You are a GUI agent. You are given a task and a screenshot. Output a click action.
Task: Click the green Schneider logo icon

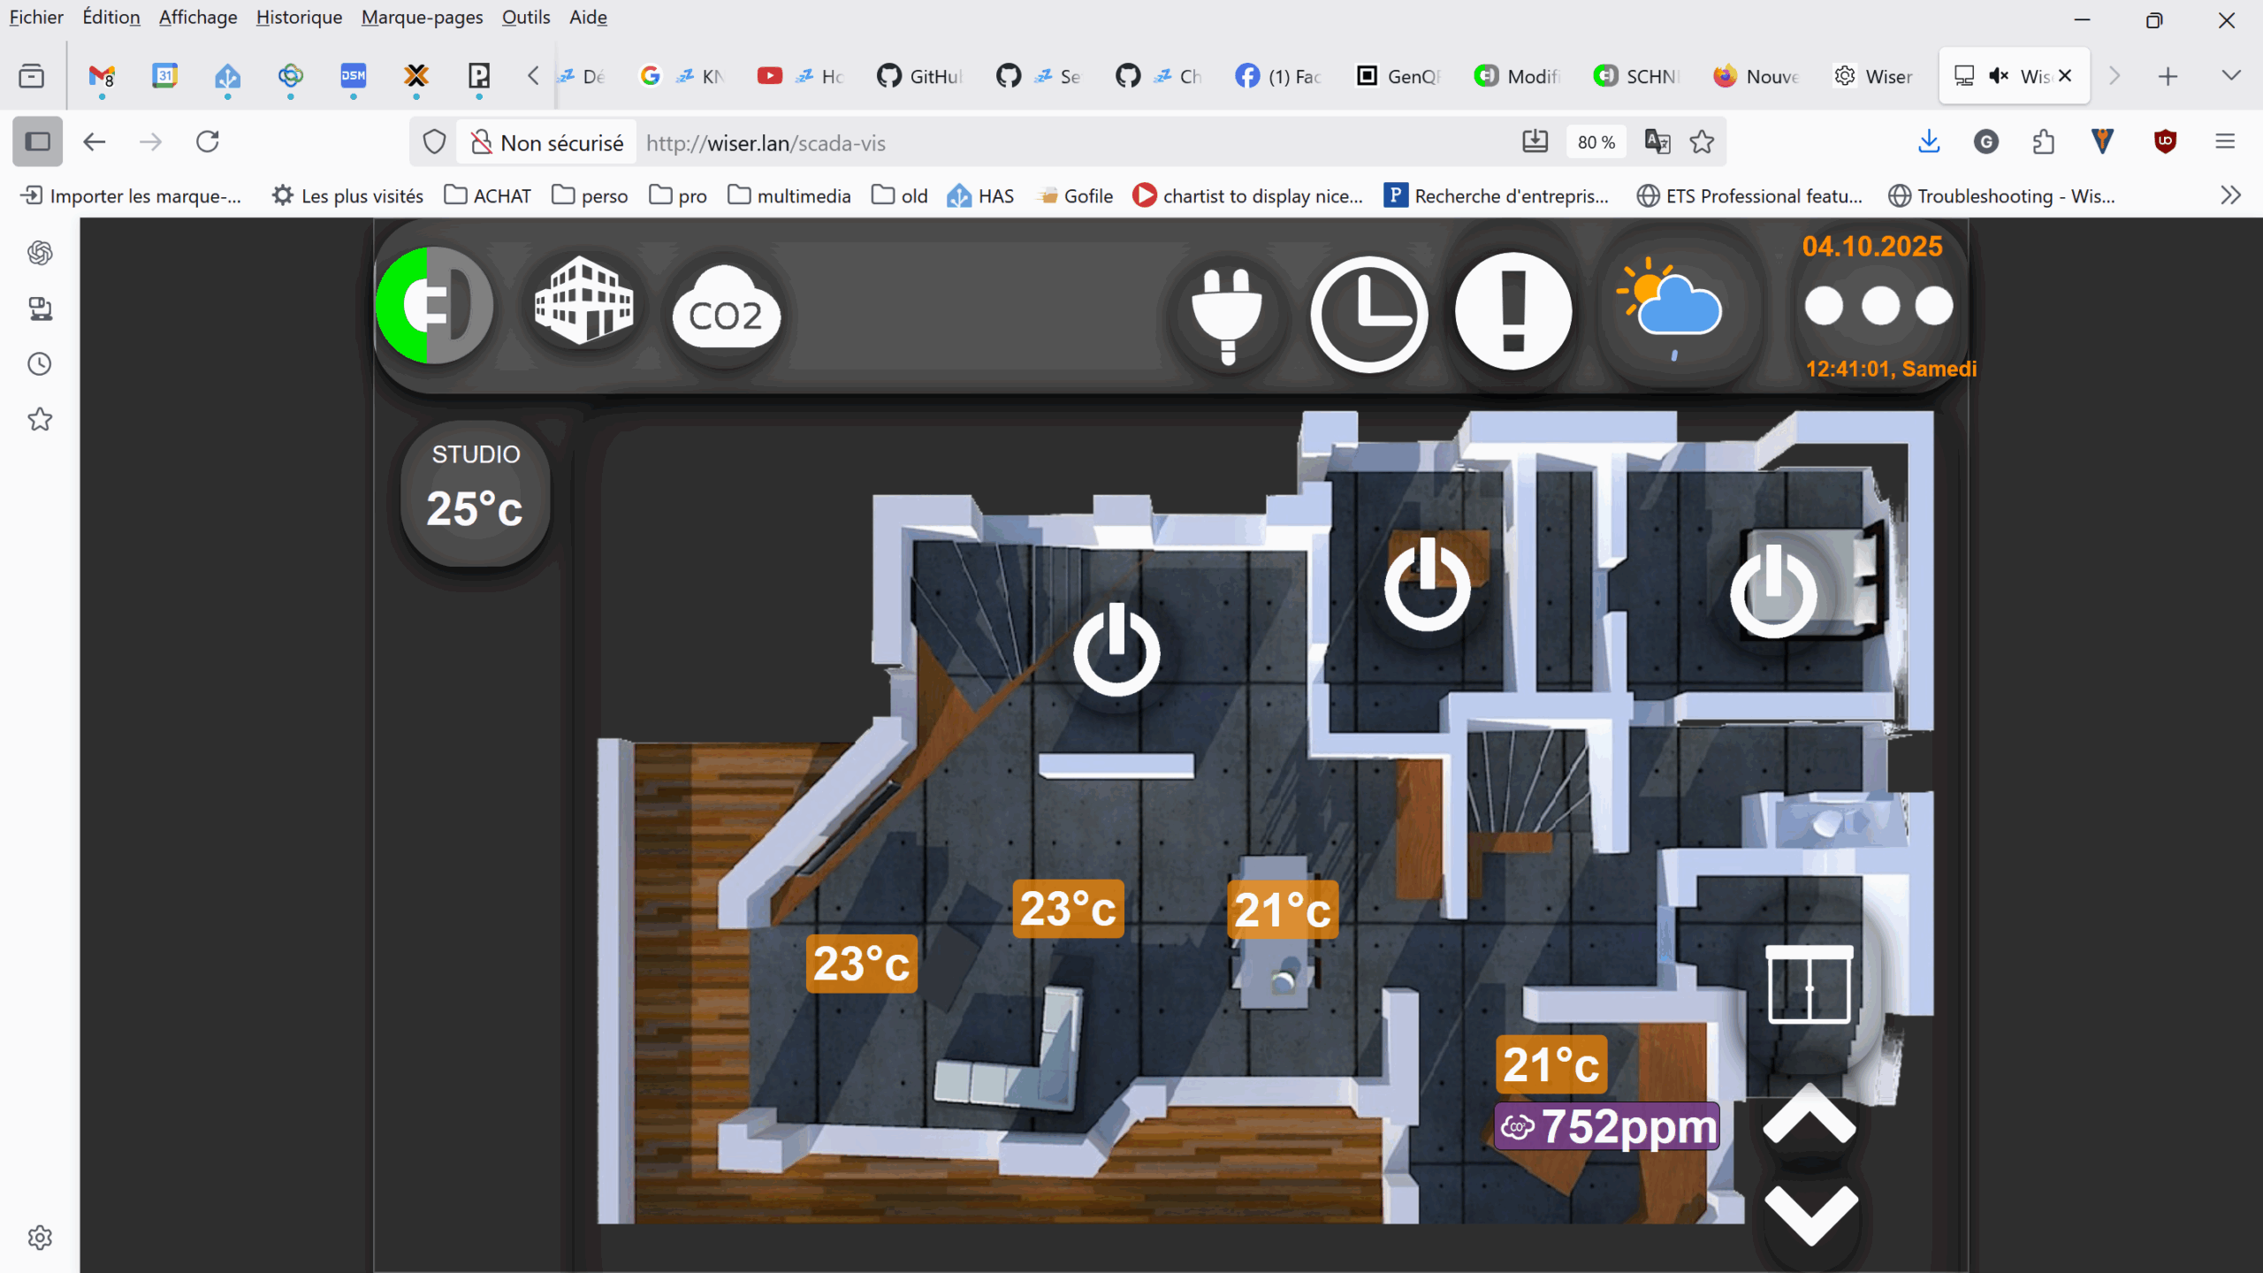pos(433,305)
